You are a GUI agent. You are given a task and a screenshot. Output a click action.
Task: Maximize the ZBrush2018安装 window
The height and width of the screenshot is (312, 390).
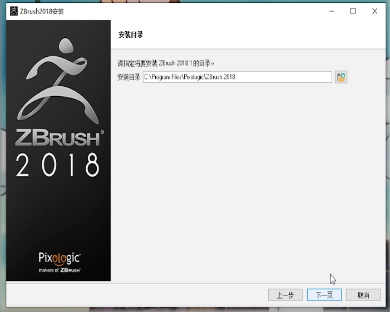(353, 11)
